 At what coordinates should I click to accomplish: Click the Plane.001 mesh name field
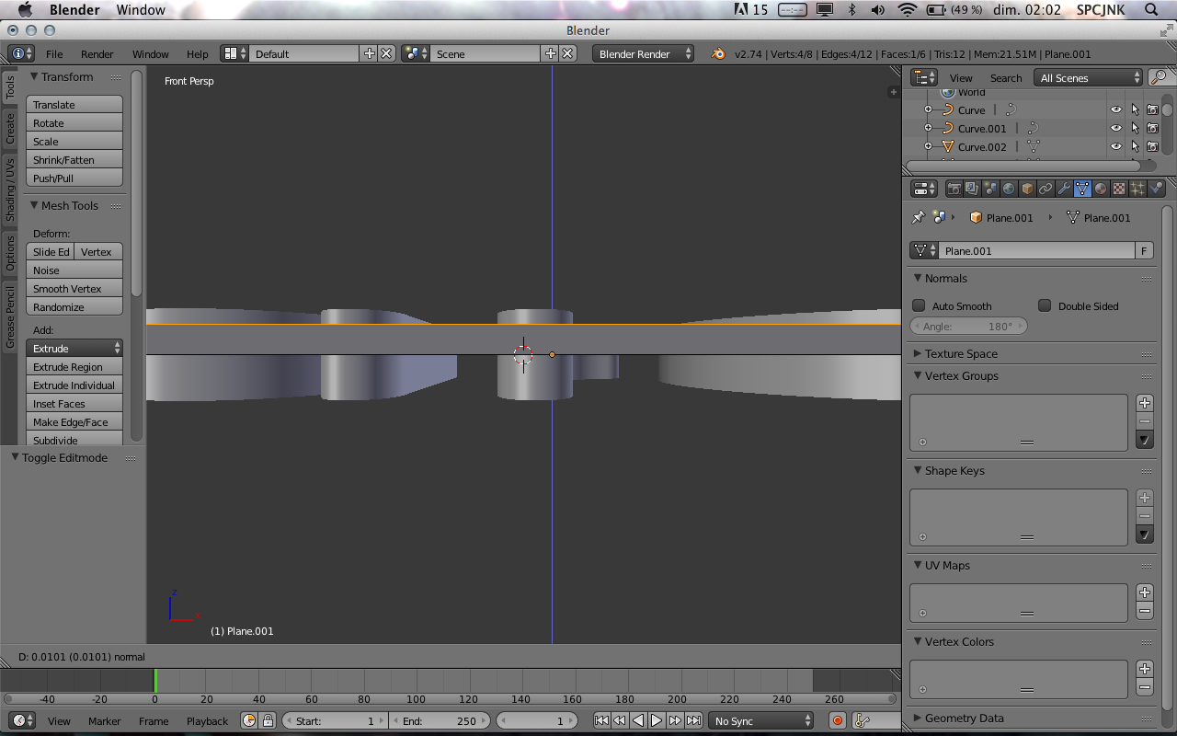[1036, 250]
